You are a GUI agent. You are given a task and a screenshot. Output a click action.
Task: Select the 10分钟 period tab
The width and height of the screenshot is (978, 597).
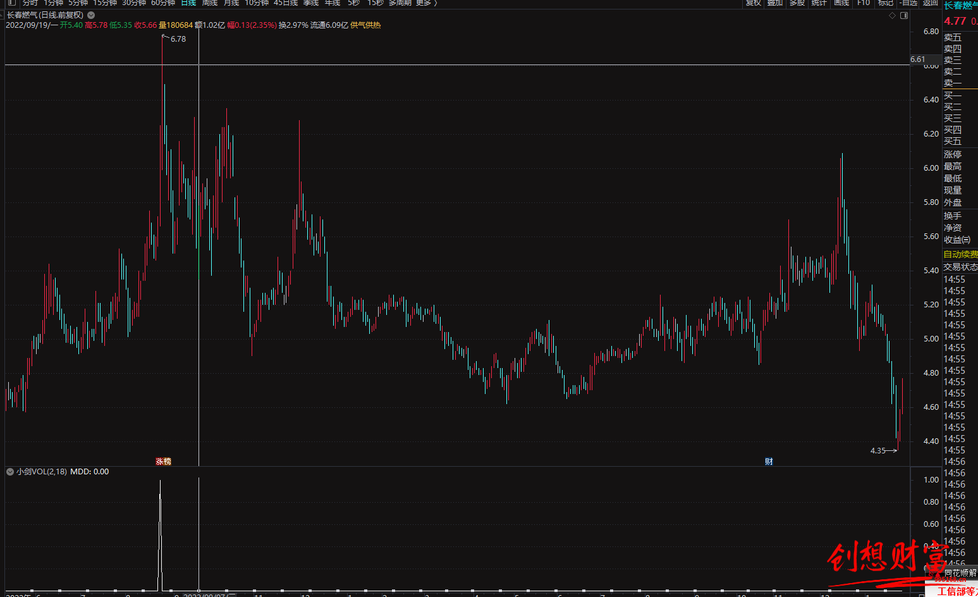click(257, 3)
